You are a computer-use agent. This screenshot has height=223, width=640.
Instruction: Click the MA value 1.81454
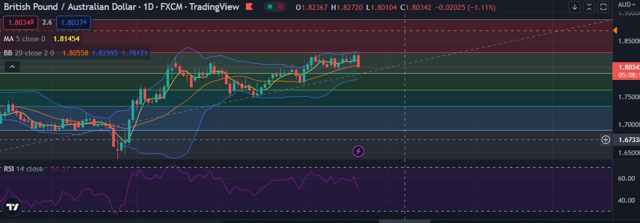pos(66,39)
